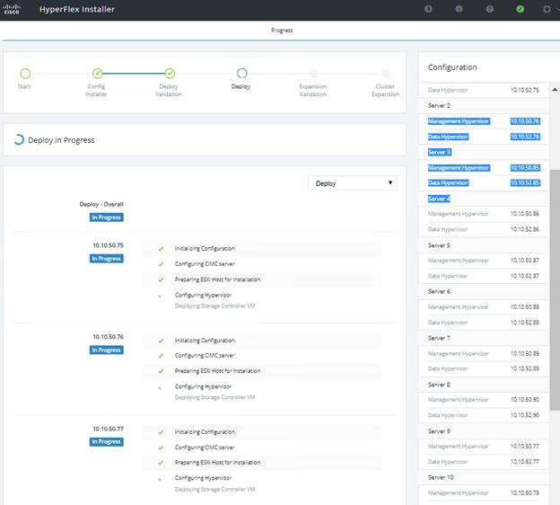Select the Server 10 row
This screenshot has height=505, width=560.
point(484,477)
